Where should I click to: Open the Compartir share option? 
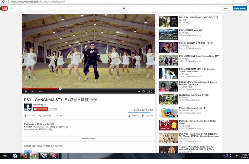point(45,116)
